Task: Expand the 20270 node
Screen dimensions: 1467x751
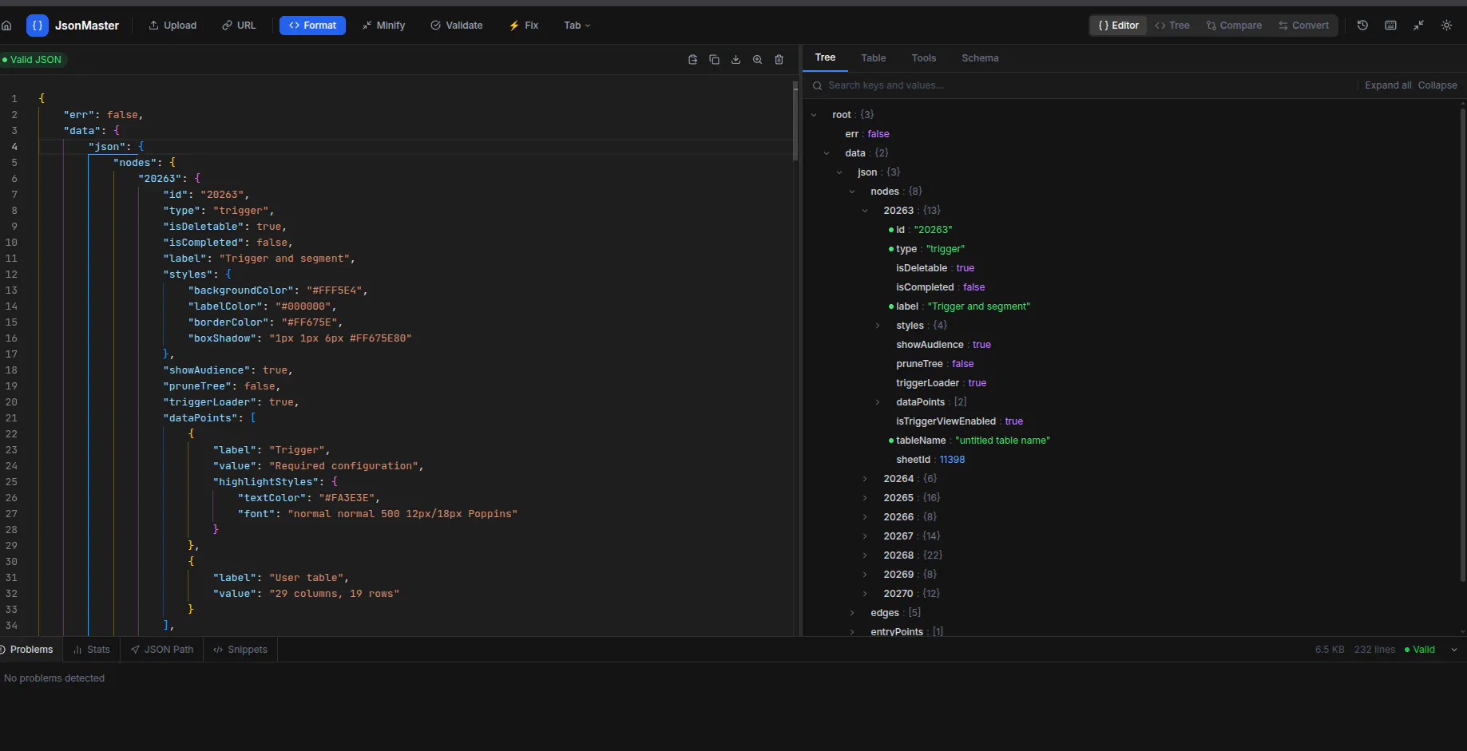Action: tap(865, 594)
